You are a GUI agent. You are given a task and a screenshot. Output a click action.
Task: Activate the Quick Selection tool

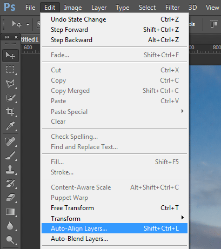pos(10,98)
